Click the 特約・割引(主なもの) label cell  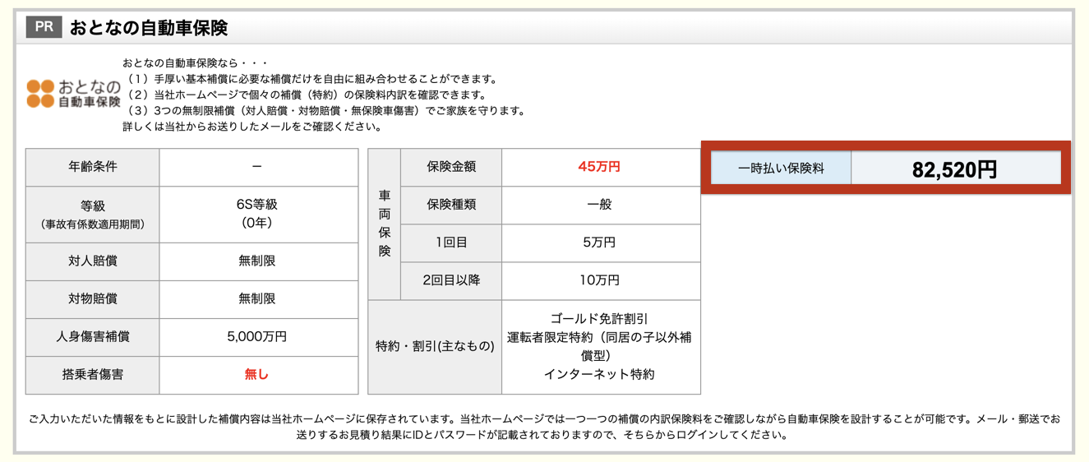pyautogui.click(x=435, y=347)
